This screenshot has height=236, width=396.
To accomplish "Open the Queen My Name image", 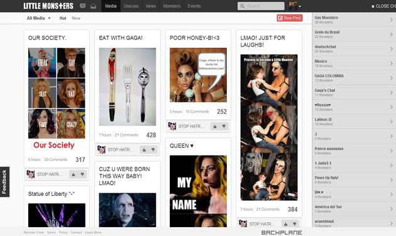I will (x=198, y=191).
